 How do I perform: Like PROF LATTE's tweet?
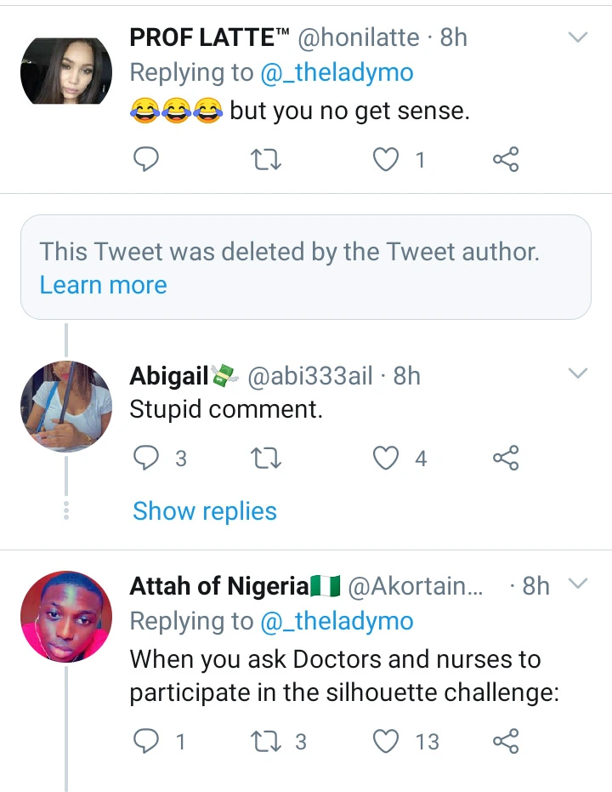click(387, 159)
